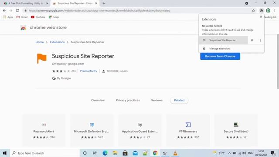Open the Secure Shell (dev) card
The width and height of the screenshot is (279, 157).
coord(236,130)
